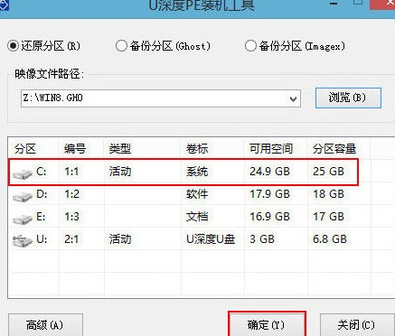Click the 2:1 partition number cell

pos(71,239)
